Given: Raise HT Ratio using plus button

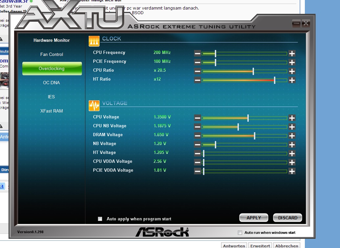Looking at the screenshot, I should 292,80.
